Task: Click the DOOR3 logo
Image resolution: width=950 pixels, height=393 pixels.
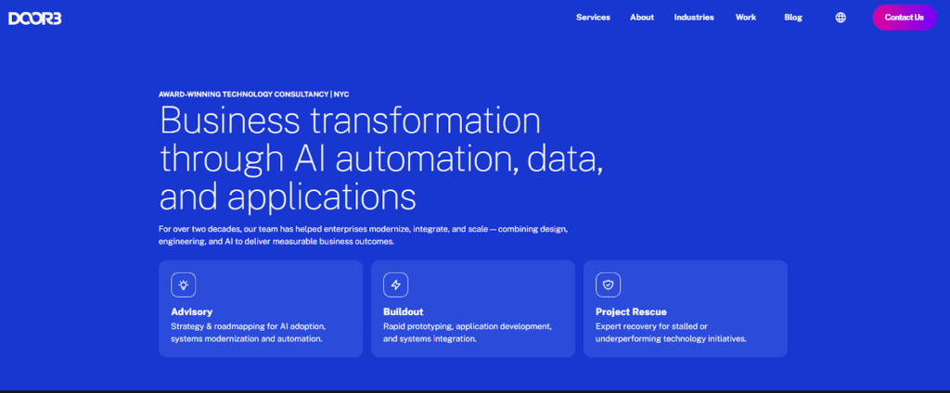Action: click(35, 18)
